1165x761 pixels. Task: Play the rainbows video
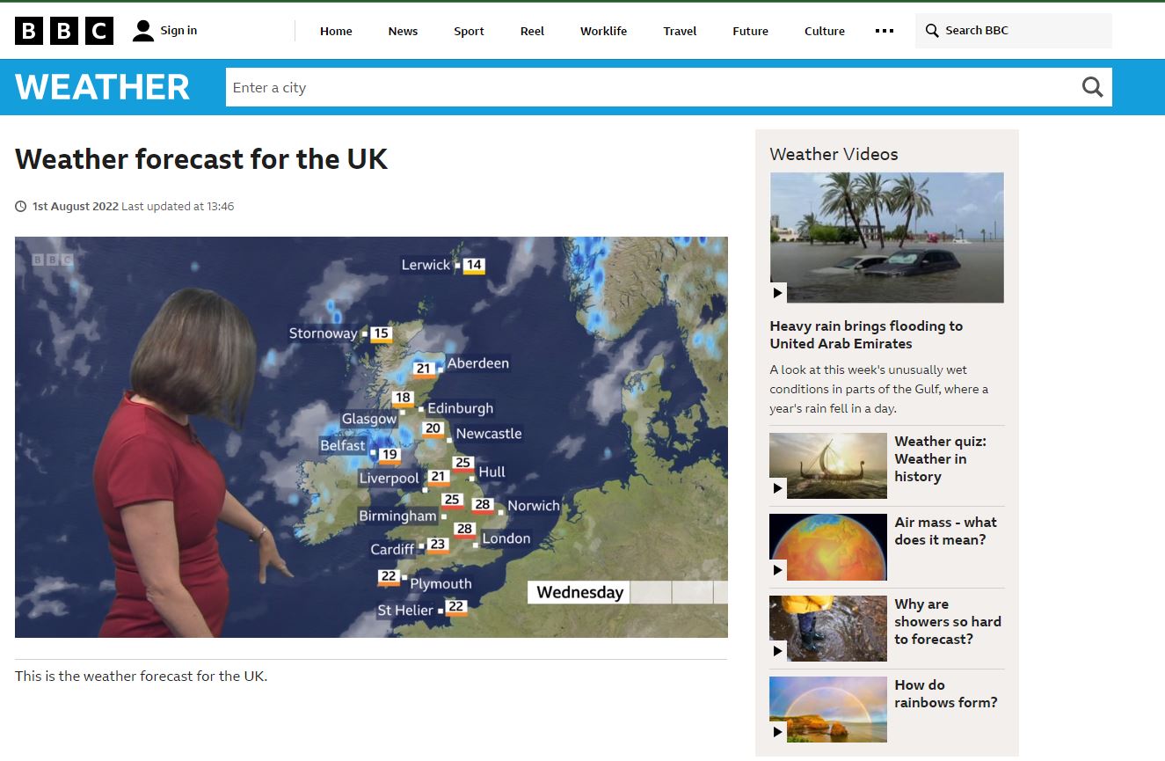point(827,709)
